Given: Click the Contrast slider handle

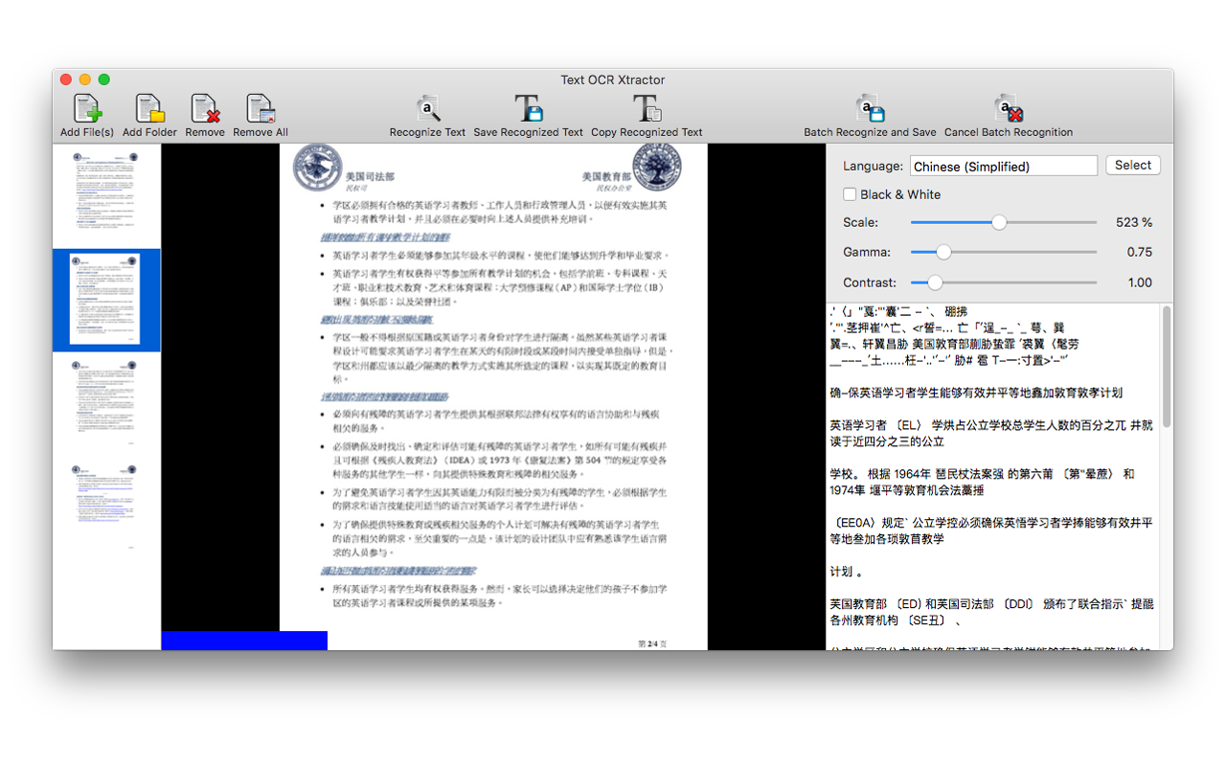Looking at the screenshot, I should pyautogui.click(x=935, y=282).
